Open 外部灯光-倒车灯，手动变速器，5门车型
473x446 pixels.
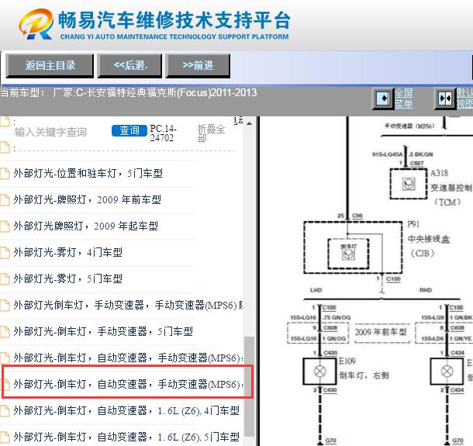[x=103, y=332]
